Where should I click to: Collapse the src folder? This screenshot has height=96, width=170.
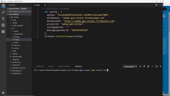[x=11, y=29]
